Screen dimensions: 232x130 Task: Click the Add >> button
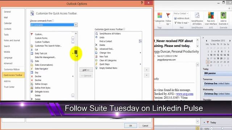point(86,70)
